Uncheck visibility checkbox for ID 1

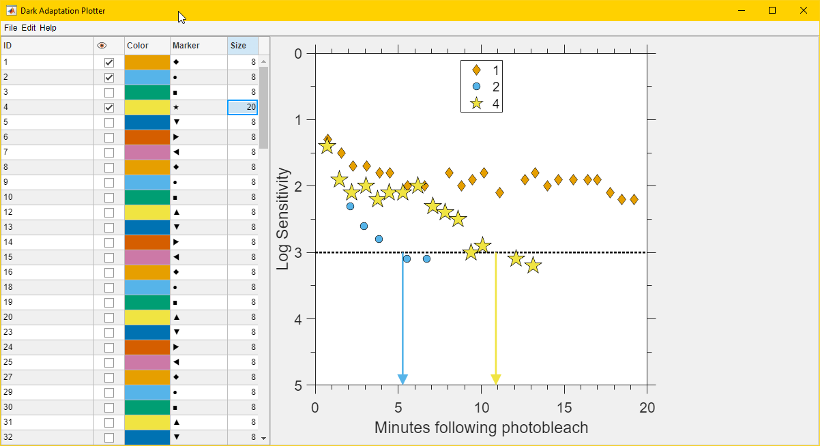pyautogui.click(x=109, y=62)
